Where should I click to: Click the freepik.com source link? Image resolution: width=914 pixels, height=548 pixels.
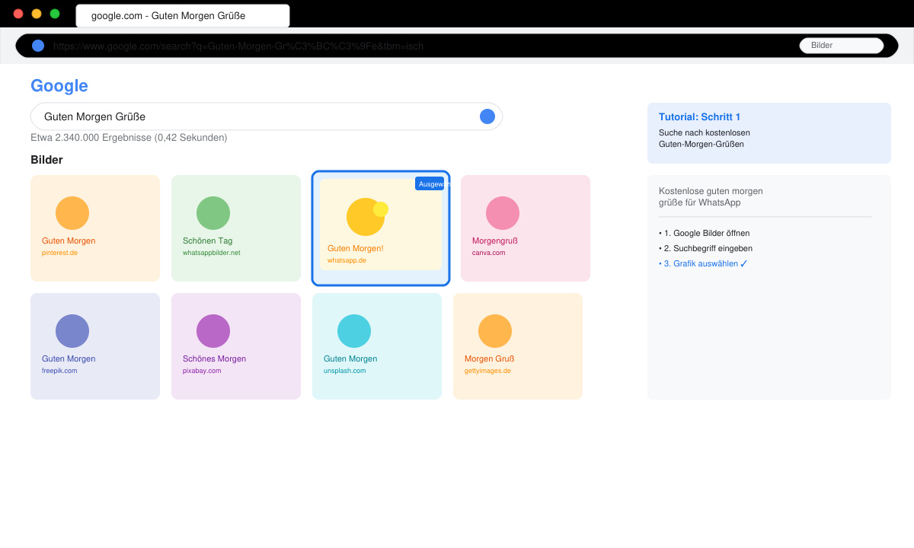pyautogui.click(x=59, y=371)
